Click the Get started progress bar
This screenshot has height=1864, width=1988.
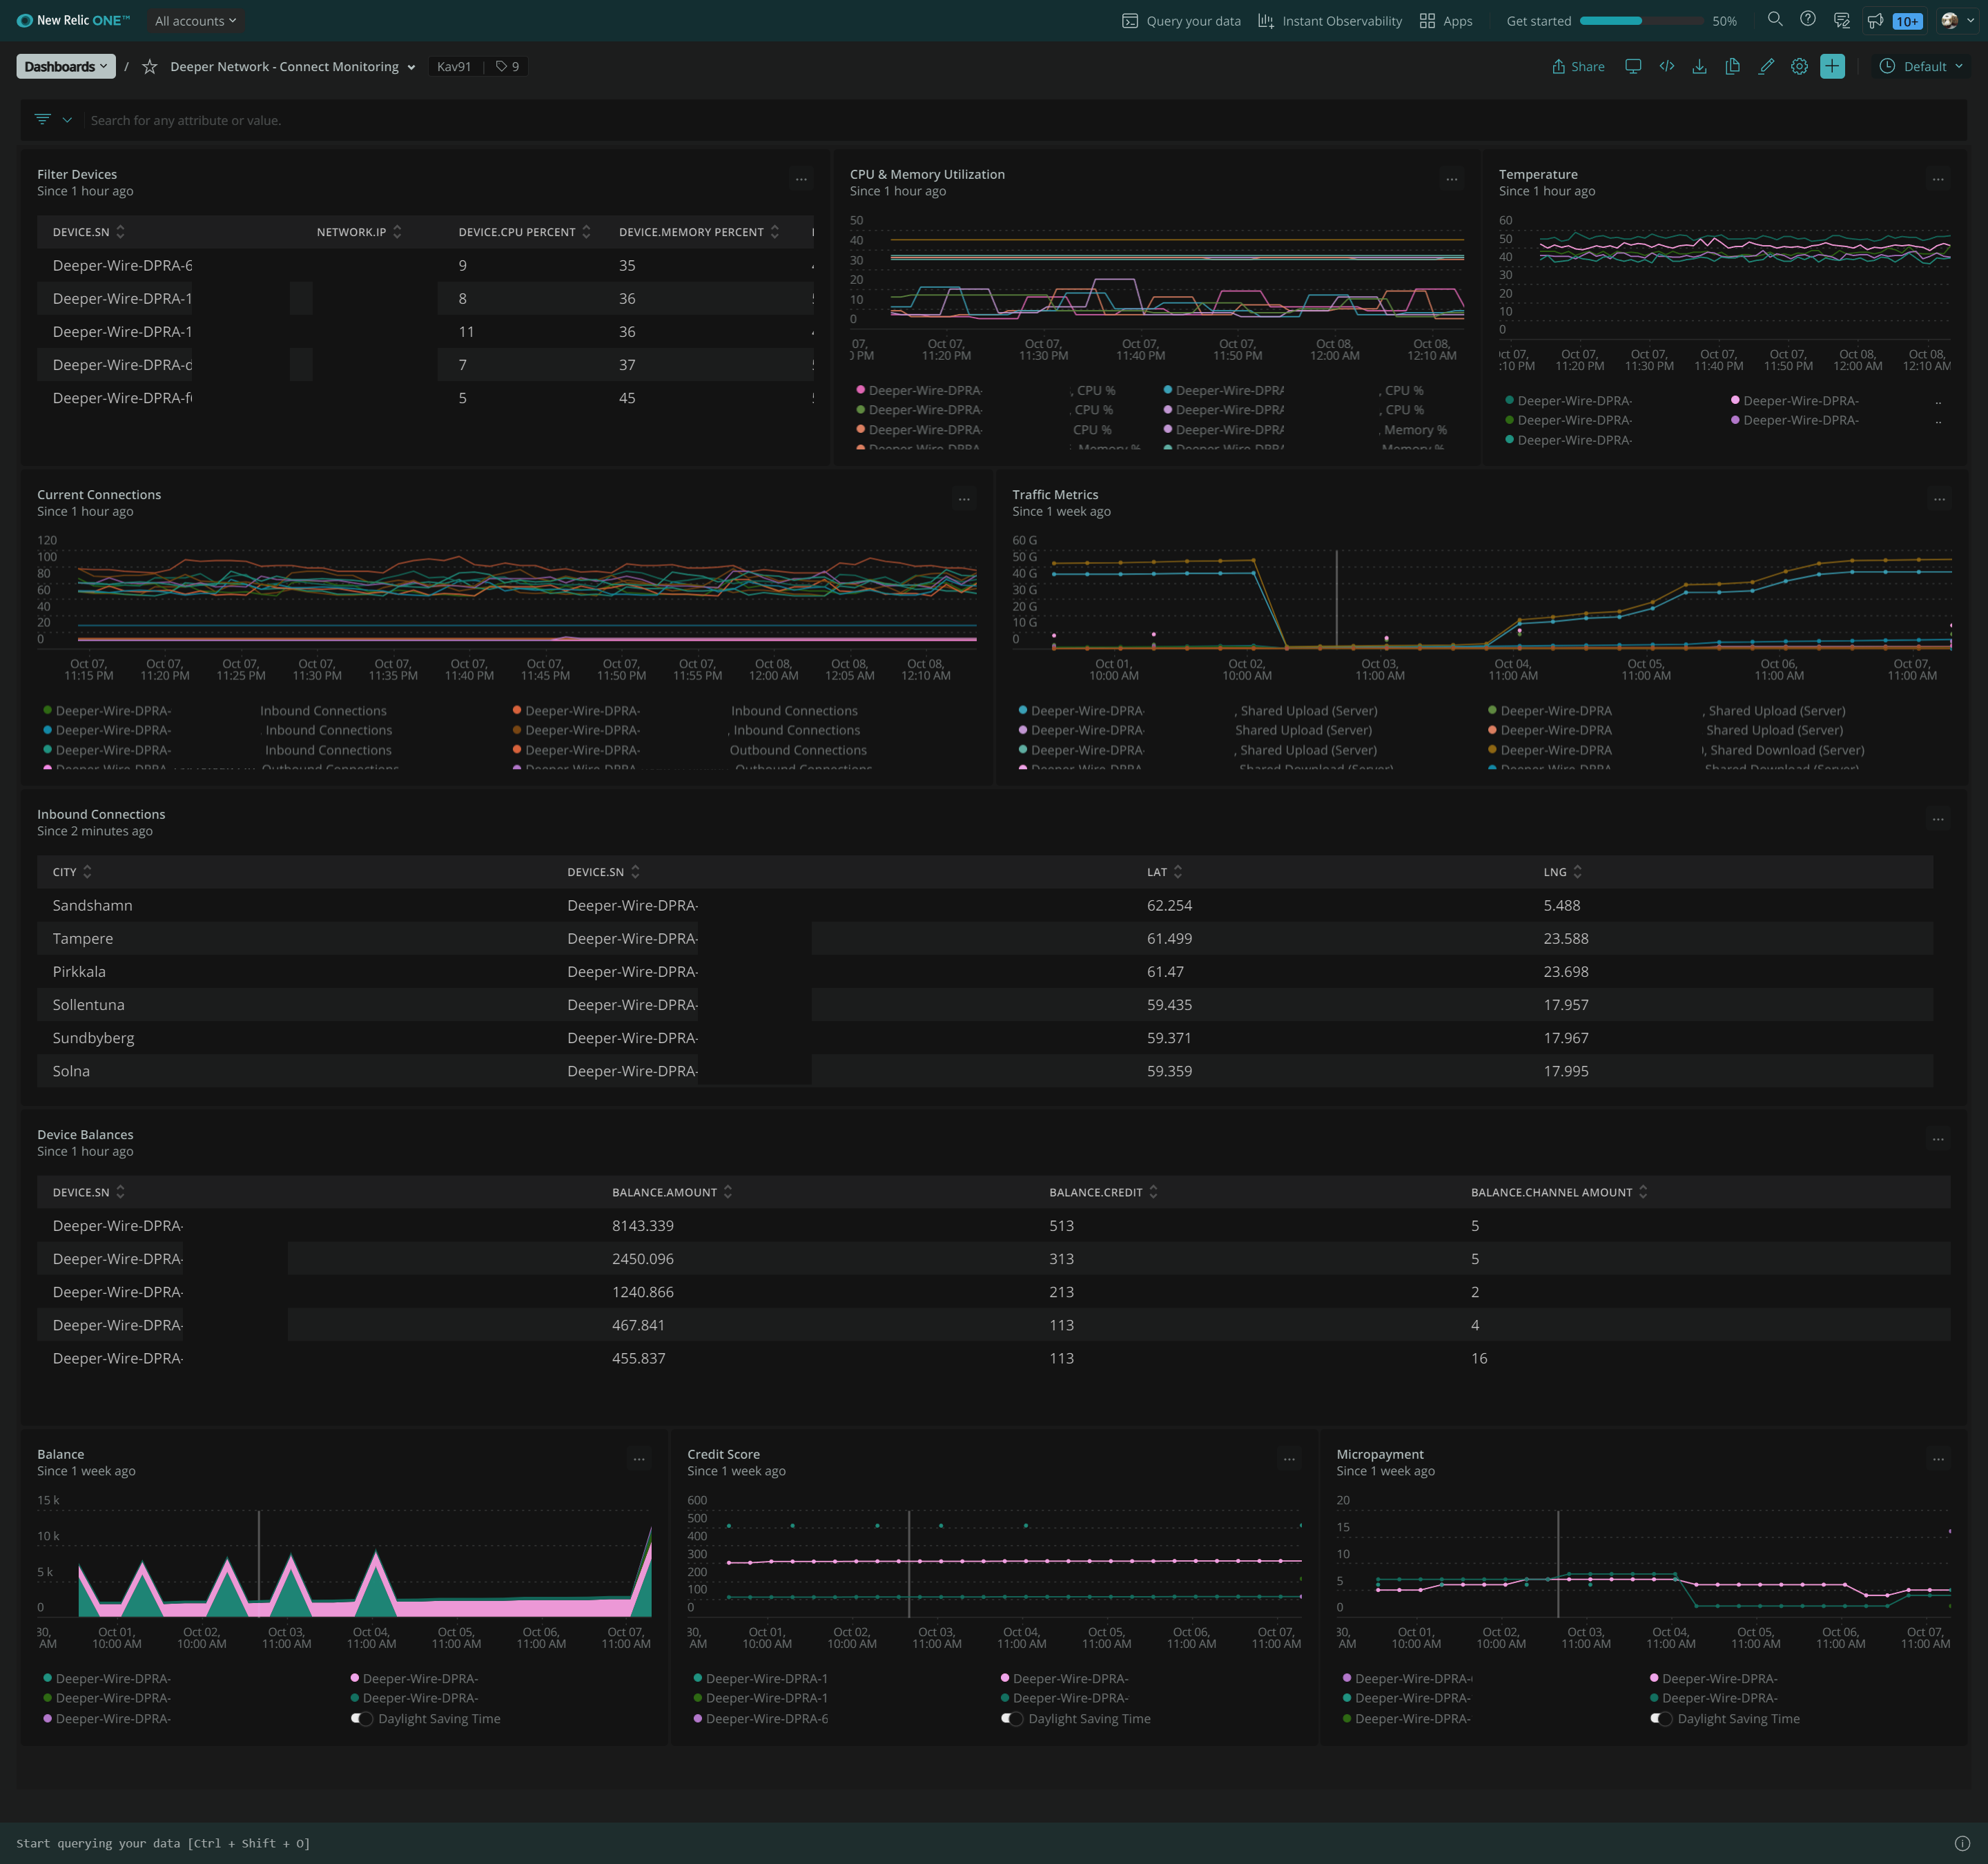1640,20
